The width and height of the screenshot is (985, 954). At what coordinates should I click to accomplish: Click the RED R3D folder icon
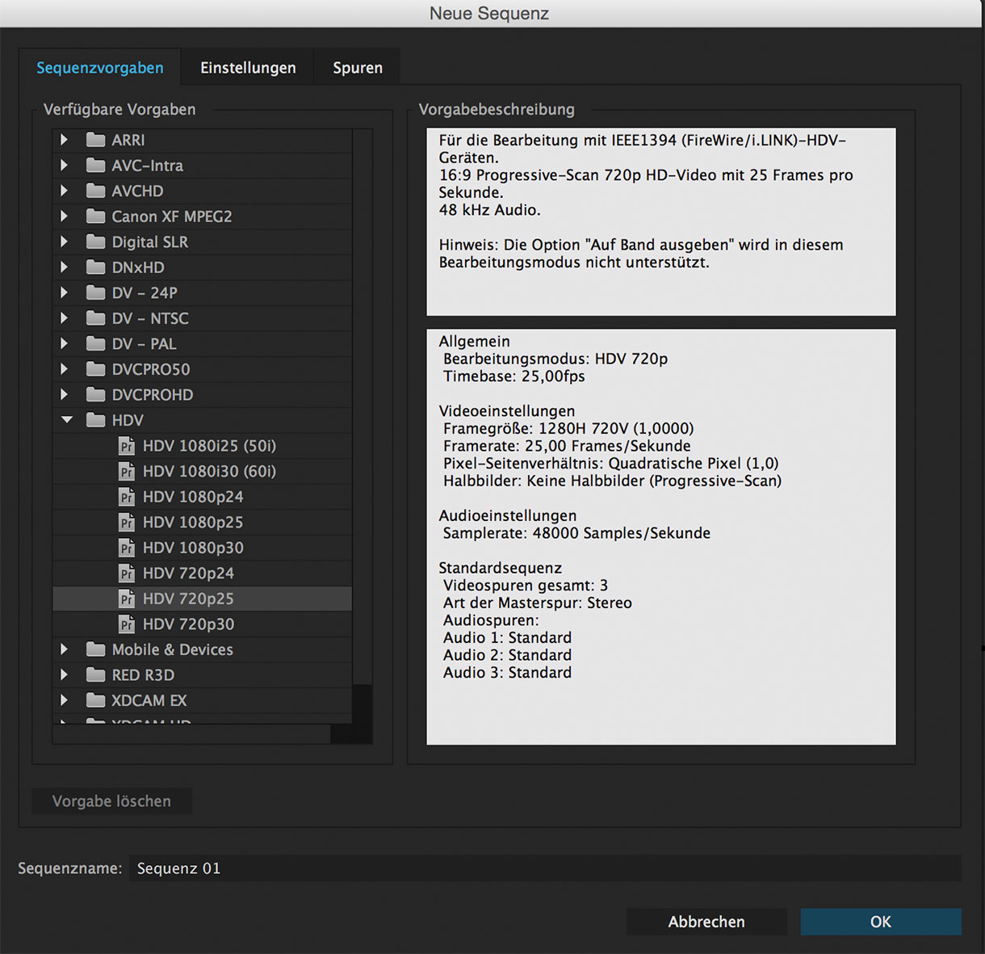click(96, 675)
